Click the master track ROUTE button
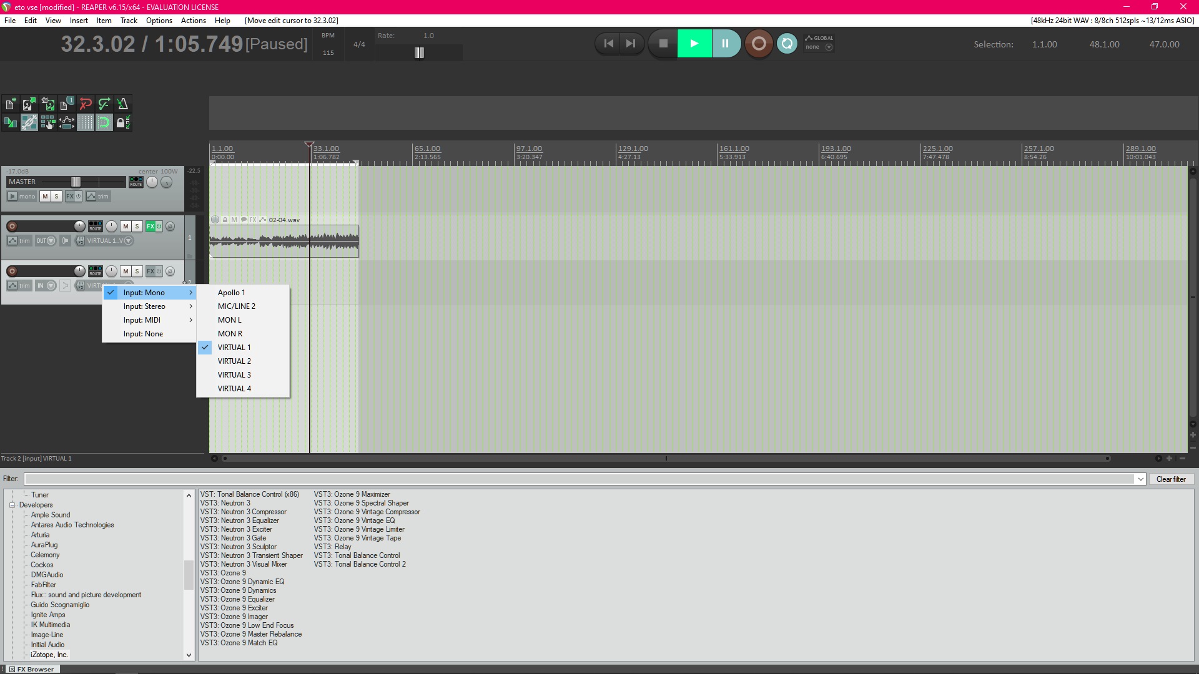This screenshot has height=674, width=1199. coord(136,182)
